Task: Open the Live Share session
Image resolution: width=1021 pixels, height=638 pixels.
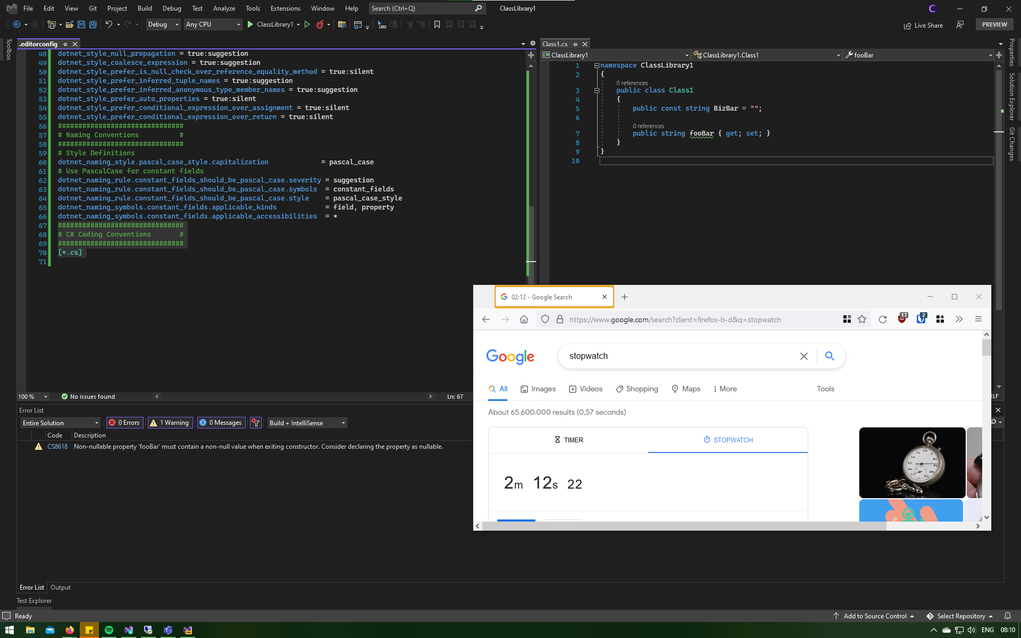Action: point(924,25)
